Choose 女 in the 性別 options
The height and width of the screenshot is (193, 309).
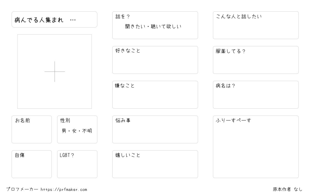[74, 131]
